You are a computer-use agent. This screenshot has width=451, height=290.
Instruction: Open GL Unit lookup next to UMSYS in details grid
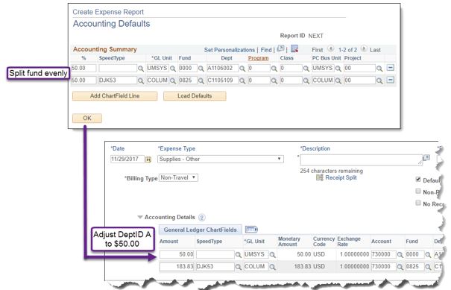tap(272, 255)
